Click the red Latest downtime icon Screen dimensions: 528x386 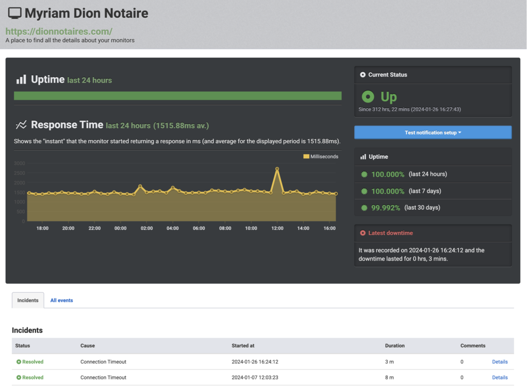pos(362,233)
